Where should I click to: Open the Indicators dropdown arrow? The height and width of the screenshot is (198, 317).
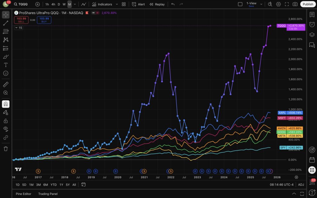click(x=117, y=4)
